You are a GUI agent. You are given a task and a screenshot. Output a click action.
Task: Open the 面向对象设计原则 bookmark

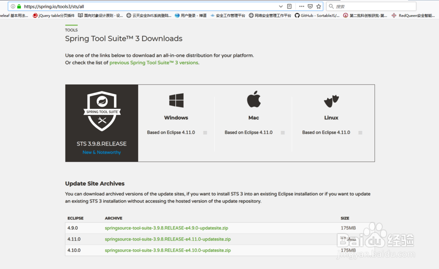coord(100,16)
